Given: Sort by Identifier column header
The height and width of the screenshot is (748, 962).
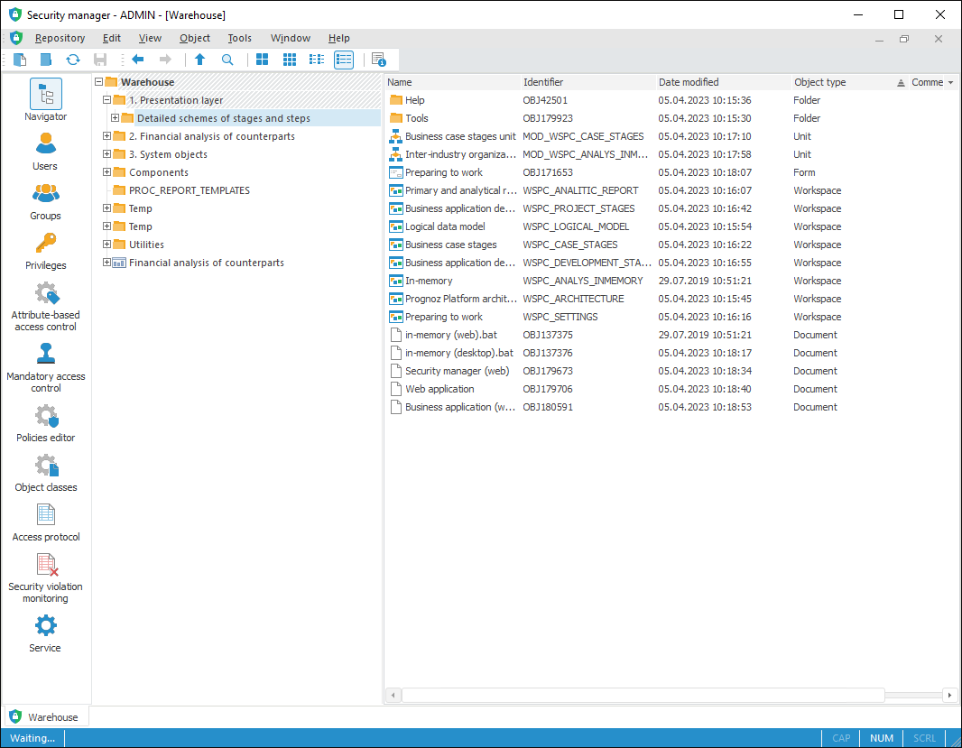Looking at the screenshot, I should pos(587,82).
